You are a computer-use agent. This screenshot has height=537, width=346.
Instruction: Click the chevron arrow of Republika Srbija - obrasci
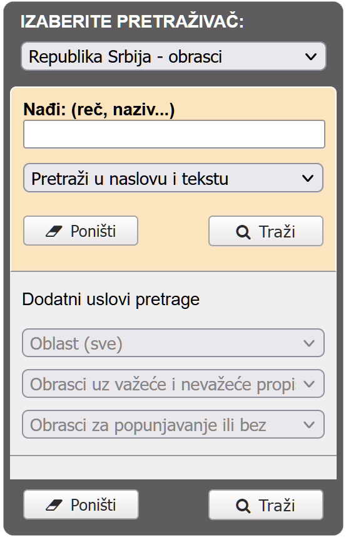311,57
